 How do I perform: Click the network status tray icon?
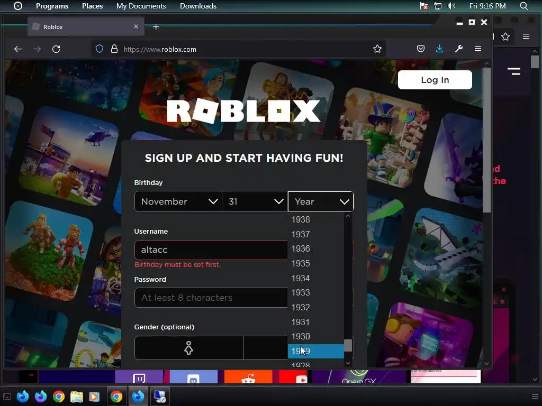click(438, 6)
